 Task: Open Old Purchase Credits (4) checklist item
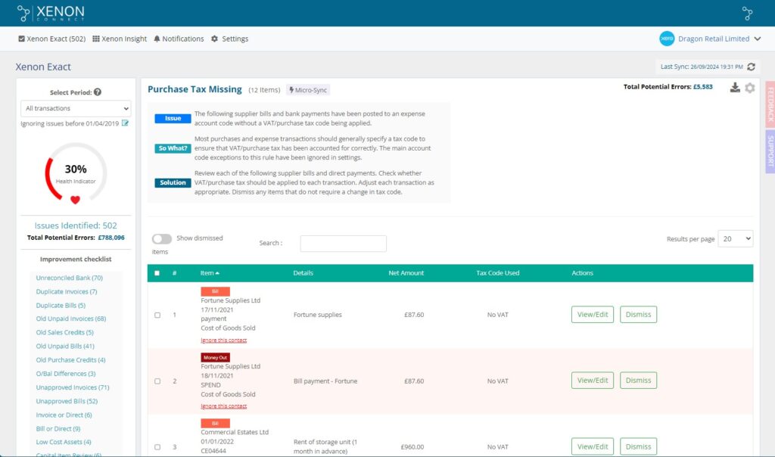click(x=70, y=360)
